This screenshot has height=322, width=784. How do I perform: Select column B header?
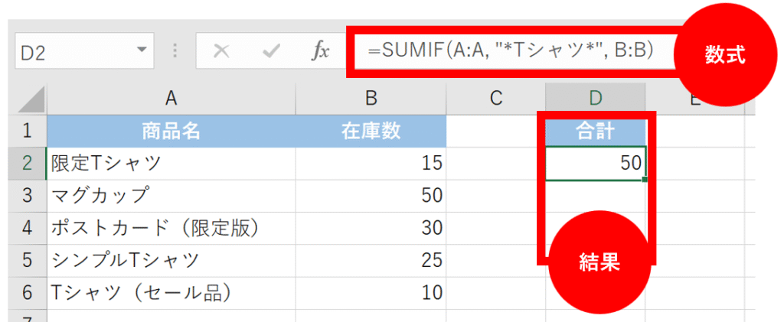pos(371,98)
